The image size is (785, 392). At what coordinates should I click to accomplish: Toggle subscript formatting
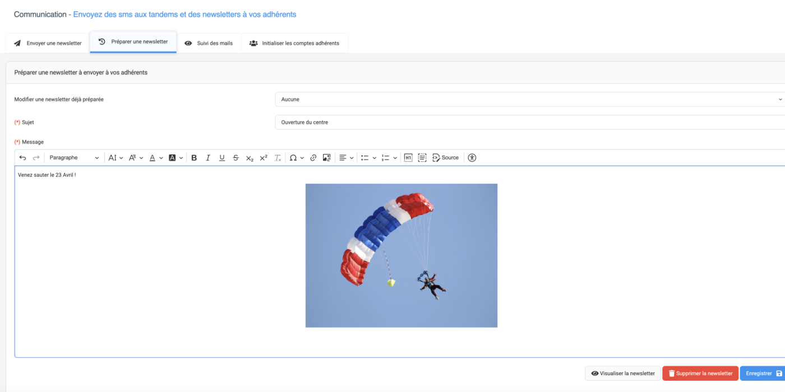pyautogui.click(x=250, y=158)
